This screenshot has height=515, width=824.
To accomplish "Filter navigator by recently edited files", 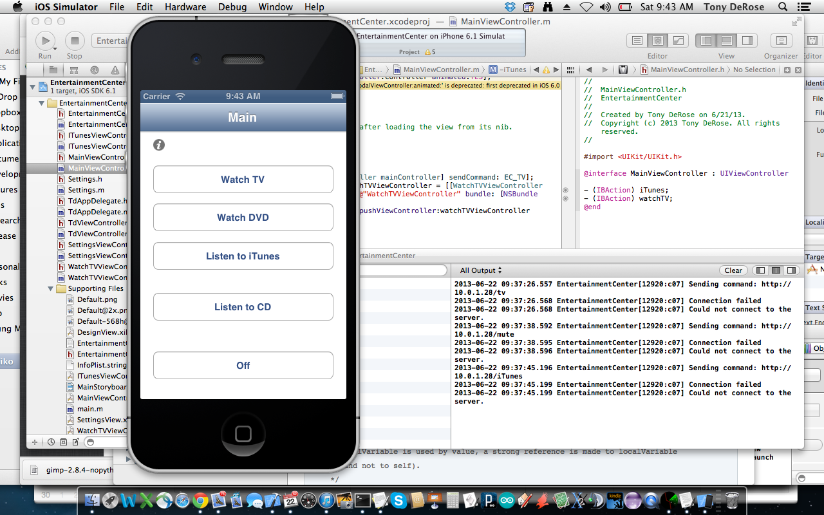I will (x=51, y=442).
